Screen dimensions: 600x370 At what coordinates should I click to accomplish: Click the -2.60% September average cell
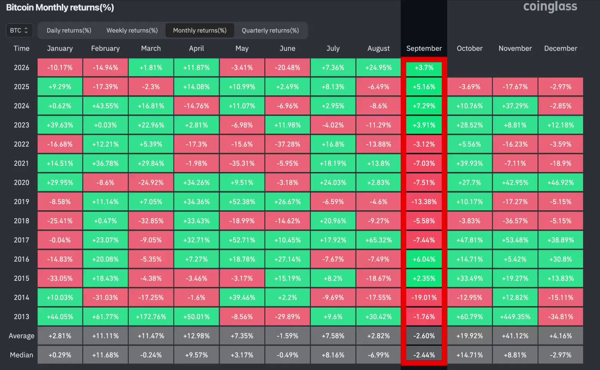point(424,336)
